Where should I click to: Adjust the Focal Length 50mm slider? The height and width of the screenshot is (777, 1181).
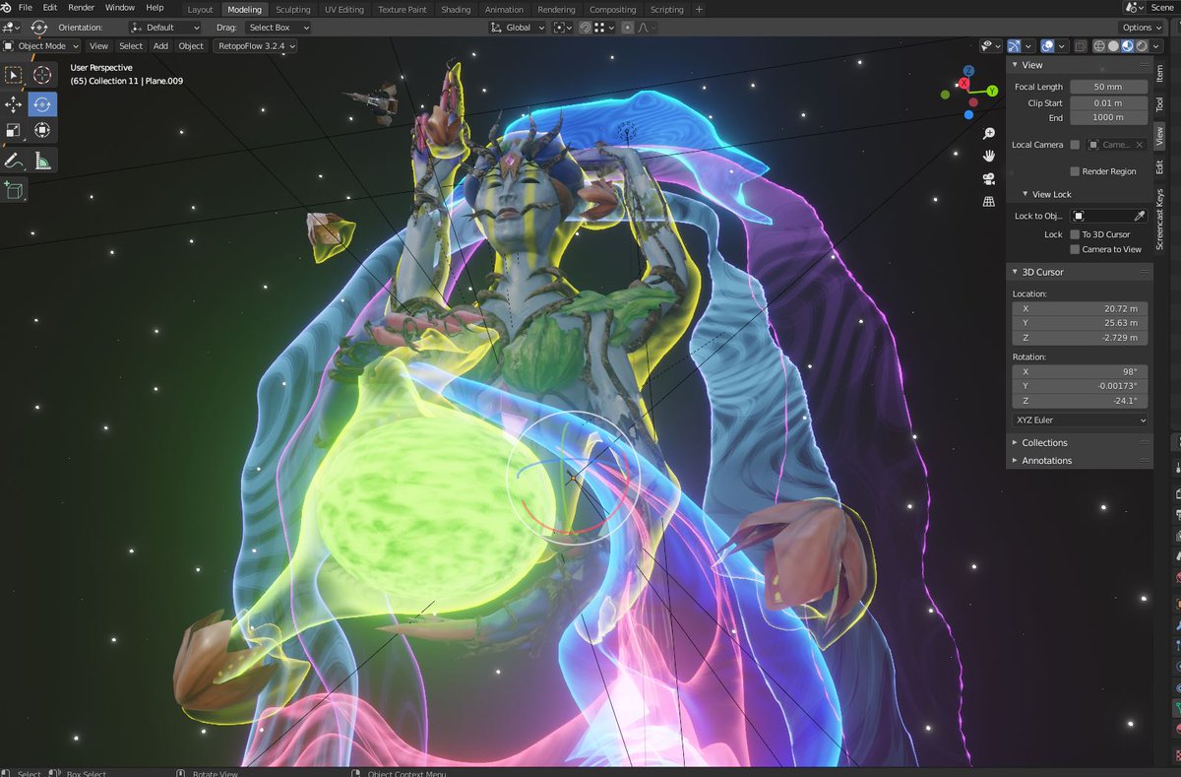tap(1108, 87)
